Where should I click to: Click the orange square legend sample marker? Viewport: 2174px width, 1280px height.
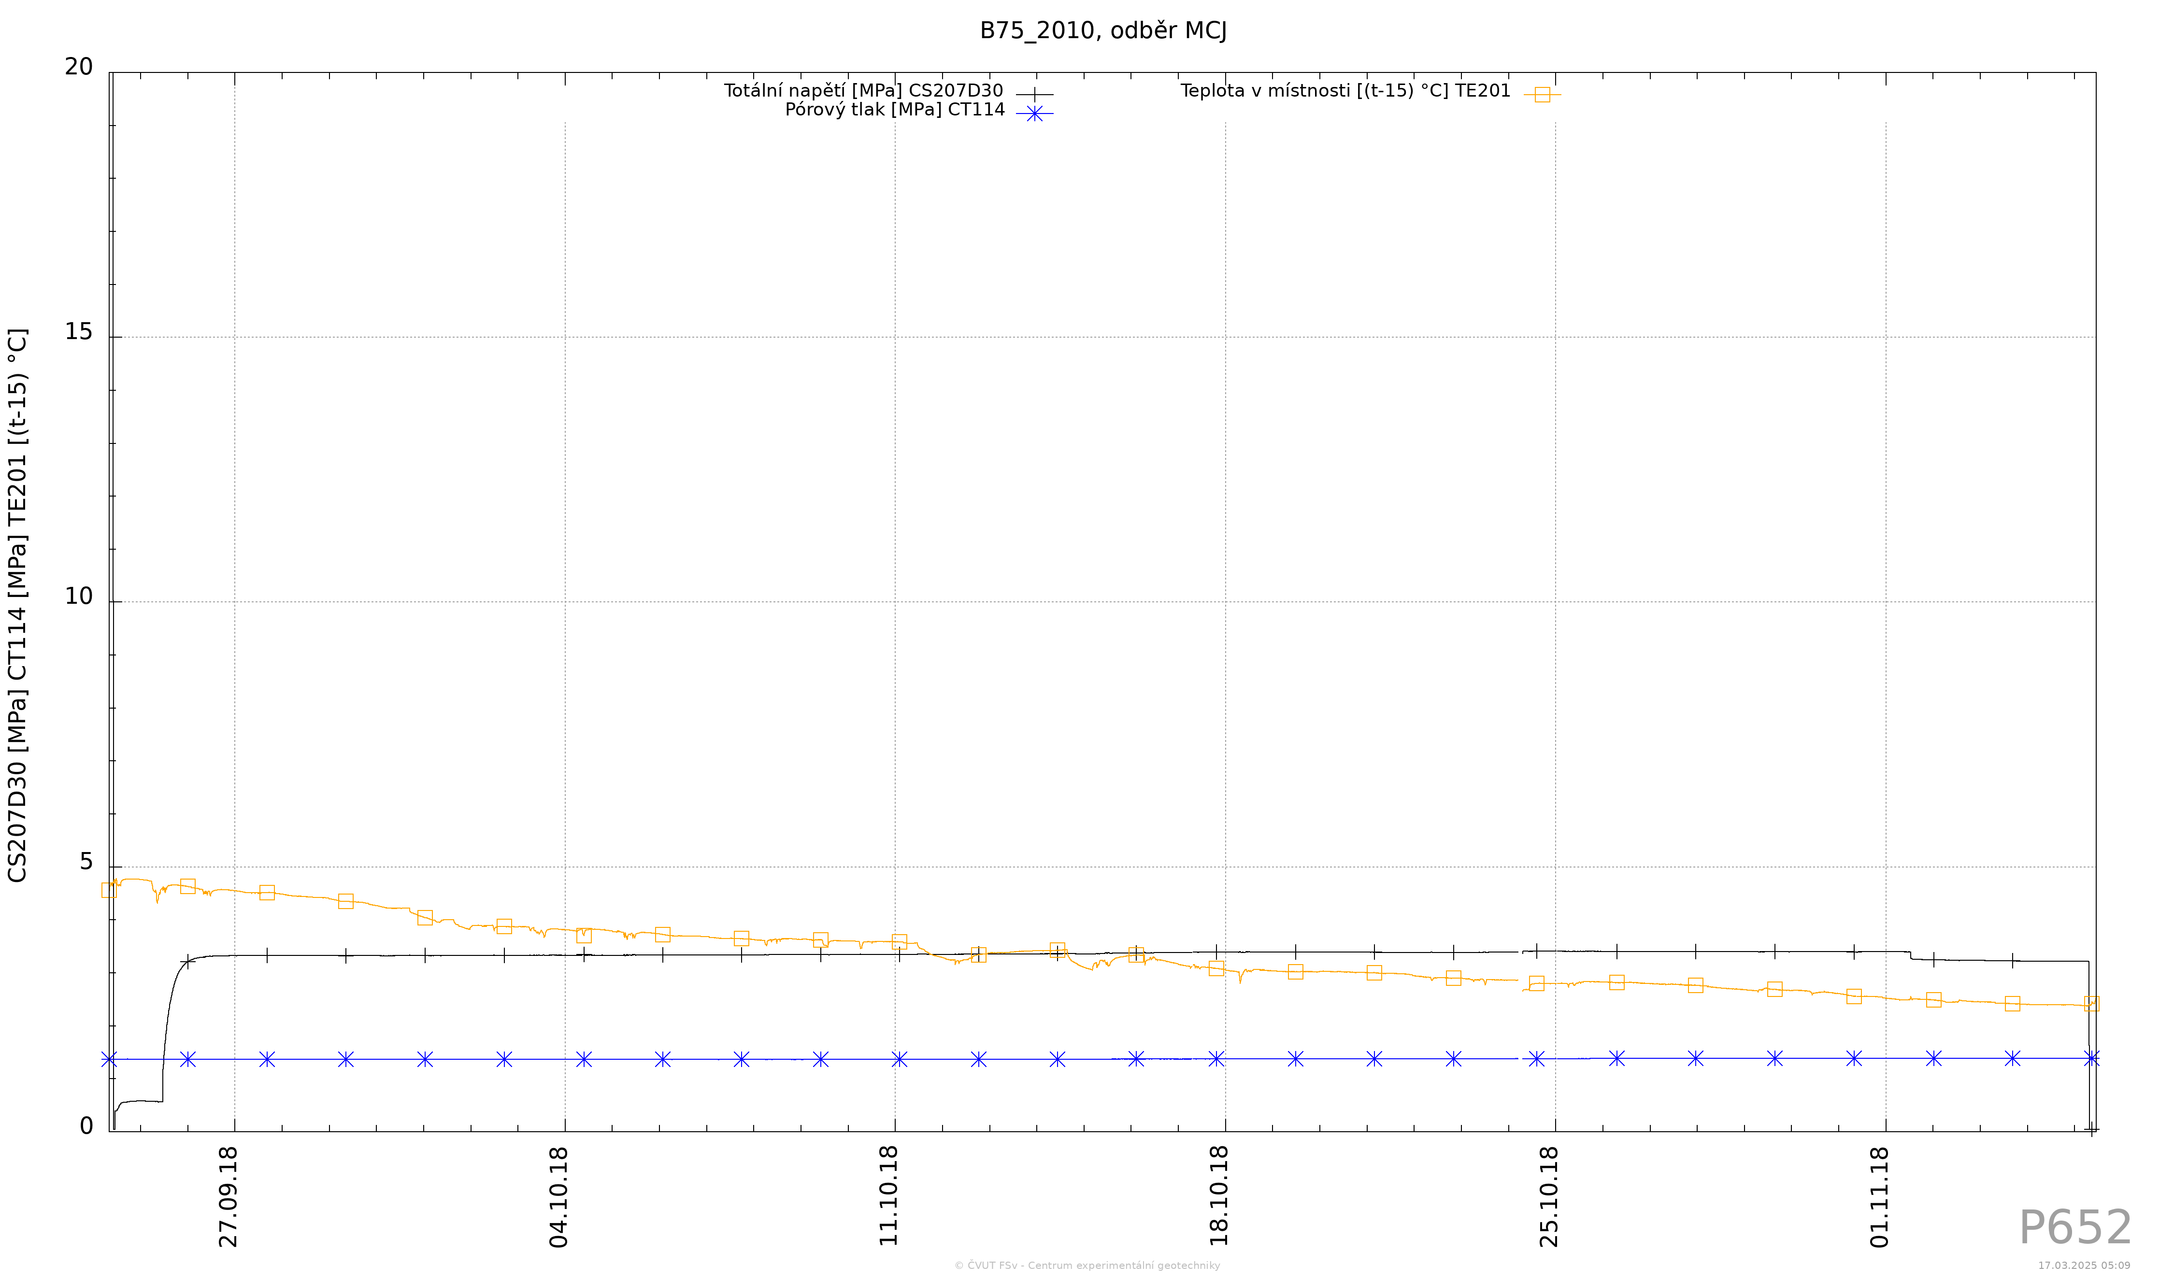pyautogui.click(x=1542, y=94)
